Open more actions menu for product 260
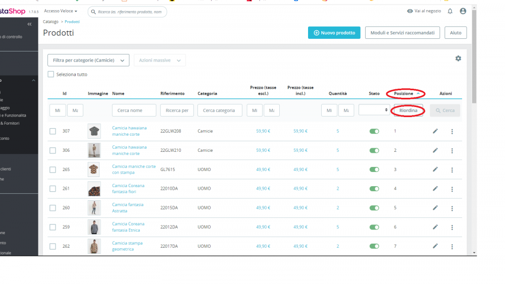This screenshot has height=284, width=505. pos(452,208)
